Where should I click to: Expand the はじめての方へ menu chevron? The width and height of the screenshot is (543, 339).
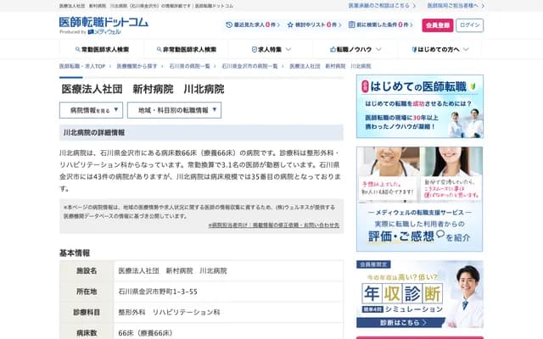click(466, 49)
